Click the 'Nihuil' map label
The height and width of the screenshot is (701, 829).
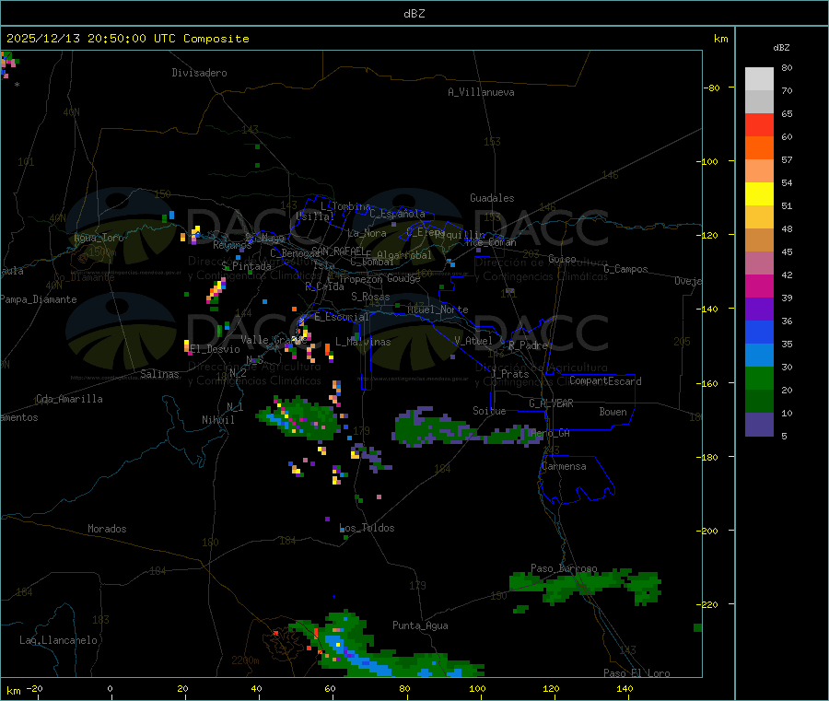coord(218,420)
